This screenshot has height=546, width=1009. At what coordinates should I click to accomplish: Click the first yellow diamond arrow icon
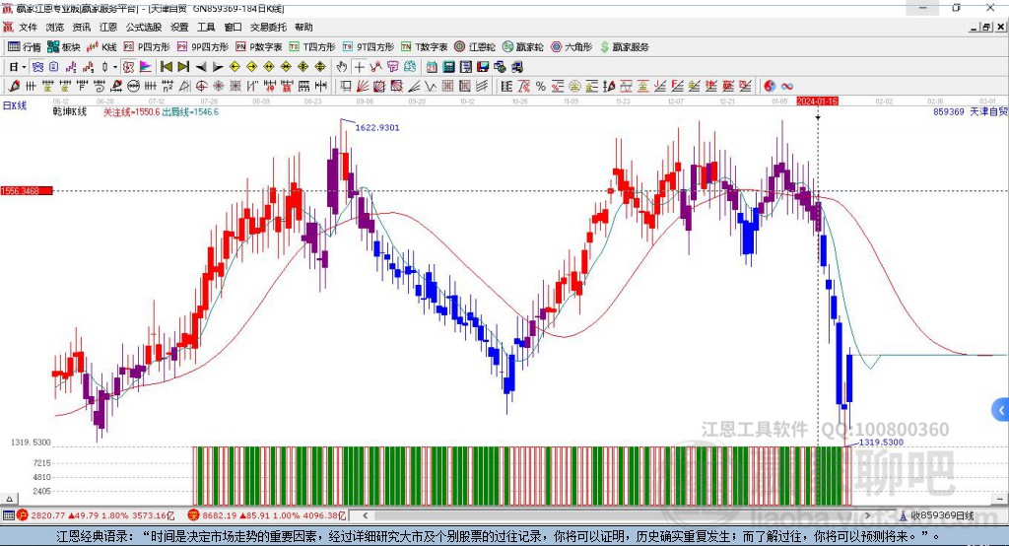coord(235,67)
